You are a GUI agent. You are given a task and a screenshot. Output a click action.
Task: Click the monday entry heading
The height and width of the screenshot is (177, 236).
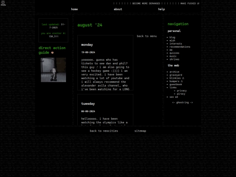tap(87, 45)
